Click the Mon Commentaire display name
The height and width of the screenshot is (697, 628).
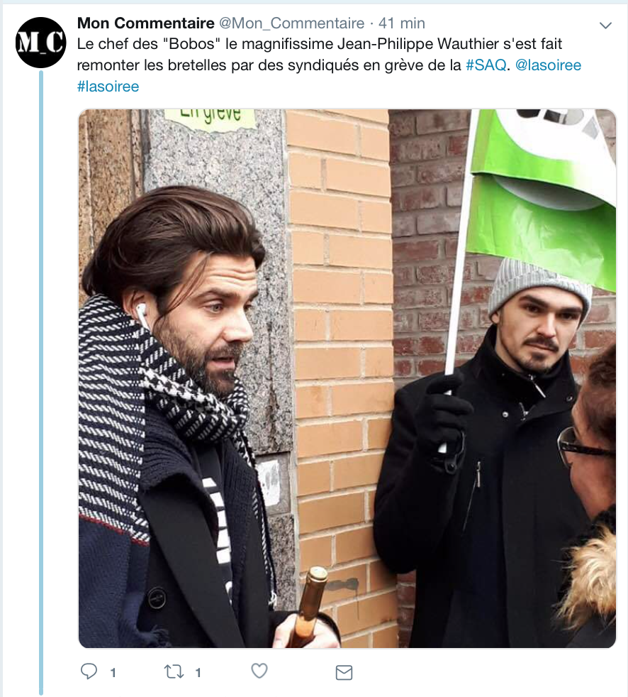point(145,23)
